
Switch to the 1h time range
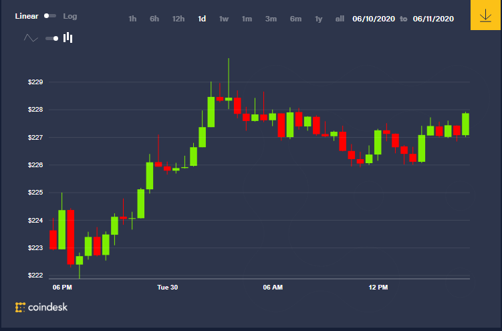click(132, 19)
